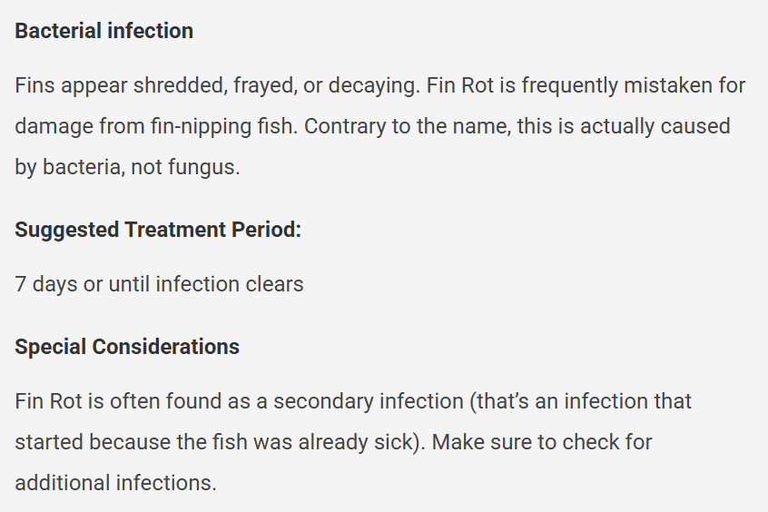Click the "additional infections." text line
The image size is (768, 512).
115,482
